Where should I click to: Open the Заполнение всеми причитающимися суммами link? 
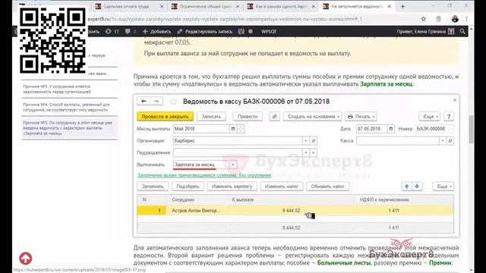click(x=204, y=175)
